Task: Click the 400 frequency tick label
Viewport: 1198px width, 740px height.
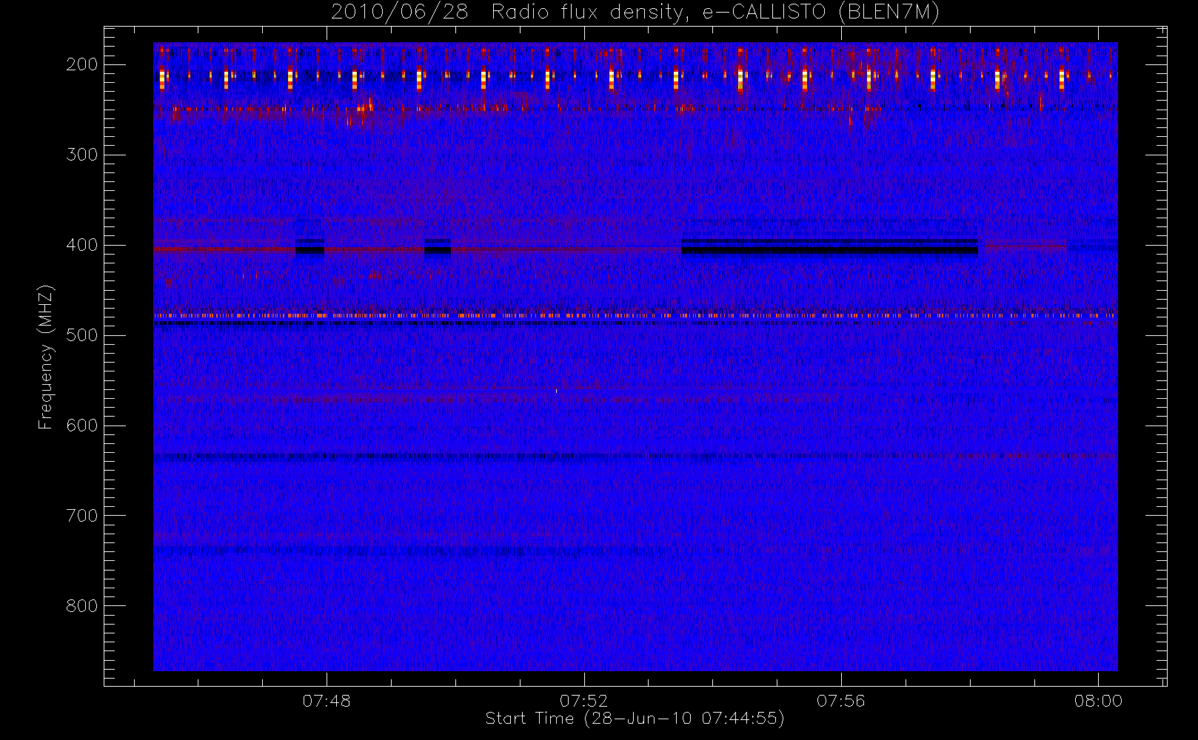Action: (x=82, y=245)
